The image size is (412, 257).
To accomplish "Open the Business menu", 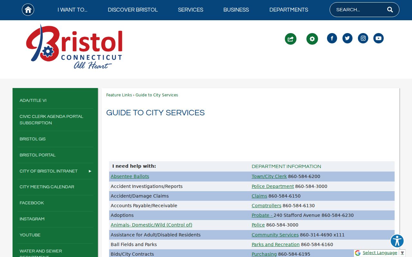I will point(236,10).
